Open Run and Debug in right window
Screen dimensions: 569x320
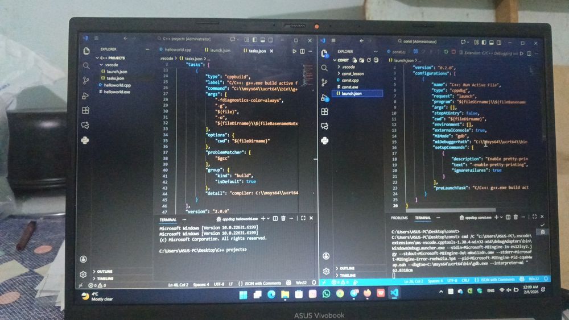click(324, 97)
